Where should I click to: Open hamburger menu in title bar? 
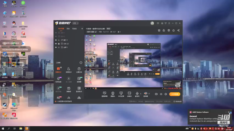point(169,23)
